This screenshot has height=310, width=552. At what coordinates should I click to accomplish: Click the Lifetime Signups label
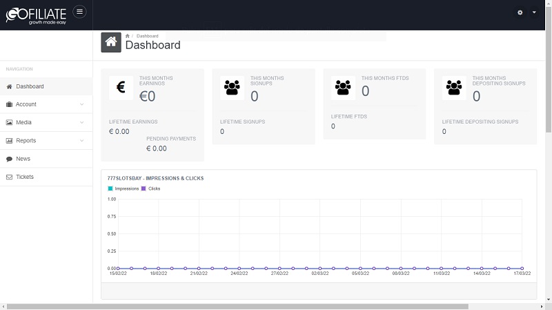243,122
